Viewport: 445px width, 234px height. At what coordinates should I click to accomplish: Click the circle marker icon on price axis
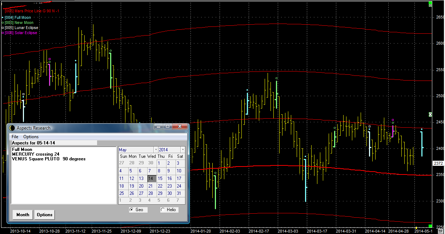[x=430, y=114]
